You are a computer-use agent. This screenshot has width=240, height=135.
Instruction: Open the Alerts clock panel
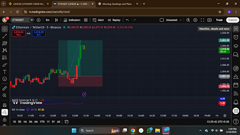[x=236, y=37]
